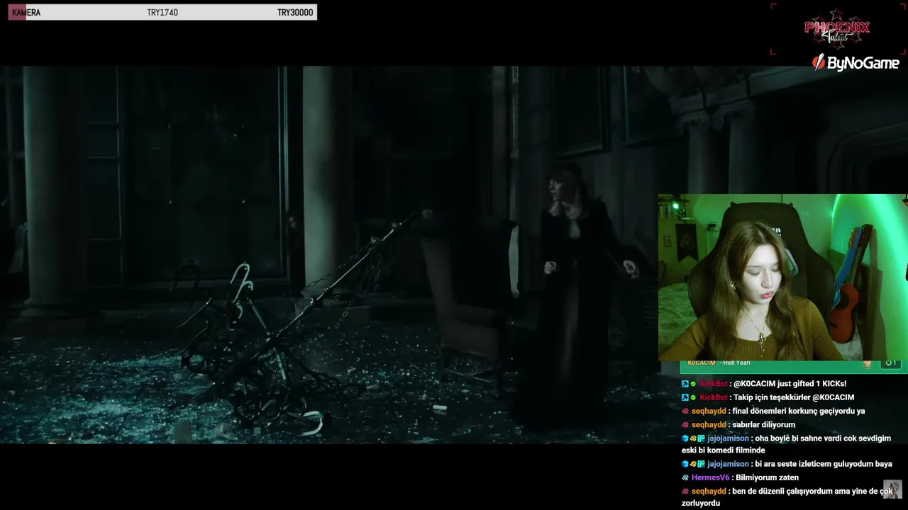The height and width of the screenshot is (510, 908).
Task: Open jajojamison profile from 'bi ara seste' message
Action: pyautogui.click(x=728, y=464)
